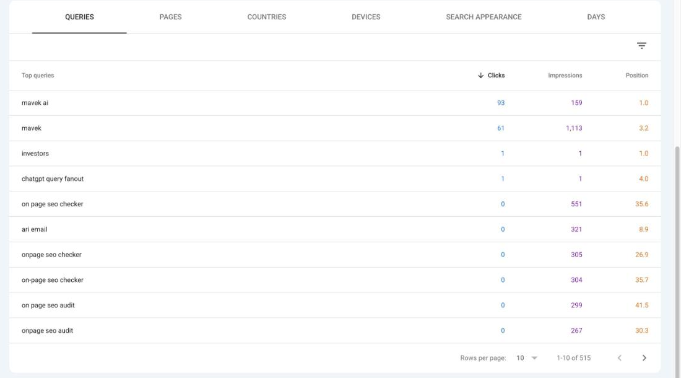
Task: Click the 61 clicks value
Action: 501,128
